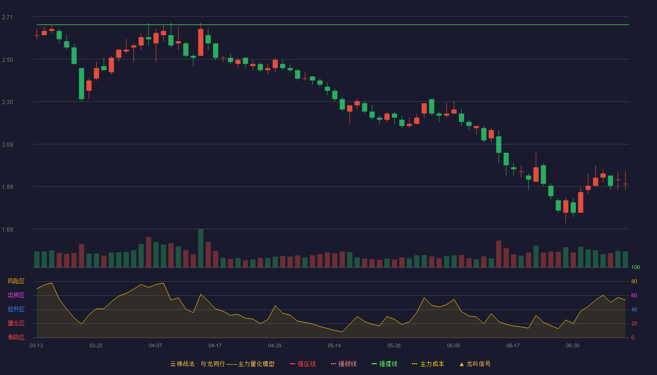This screenshot has width=657, height=375.
Task: Click the red 20 indicator axis label
Action: 634,323
